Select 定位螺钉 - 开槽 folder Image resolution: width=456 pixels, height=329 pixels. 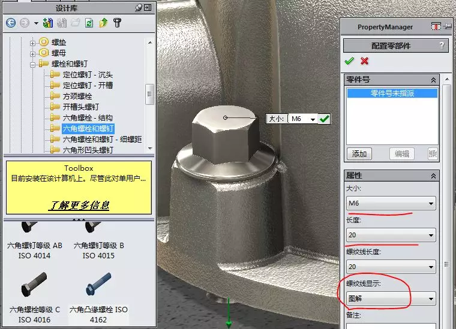click(x=88, y=85)
